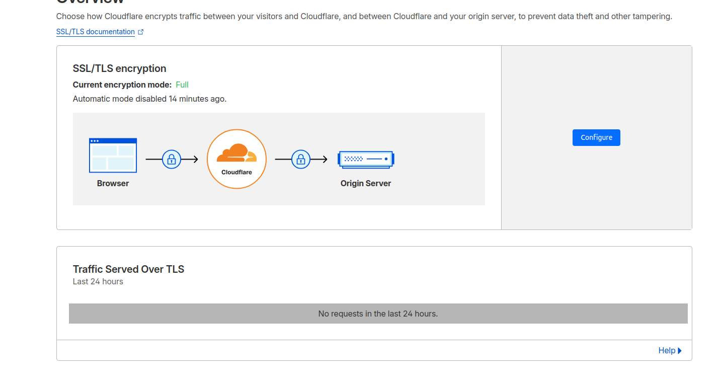Click the Origin Server icon in the diagram
721x388 pixels.
pos(366,159)
